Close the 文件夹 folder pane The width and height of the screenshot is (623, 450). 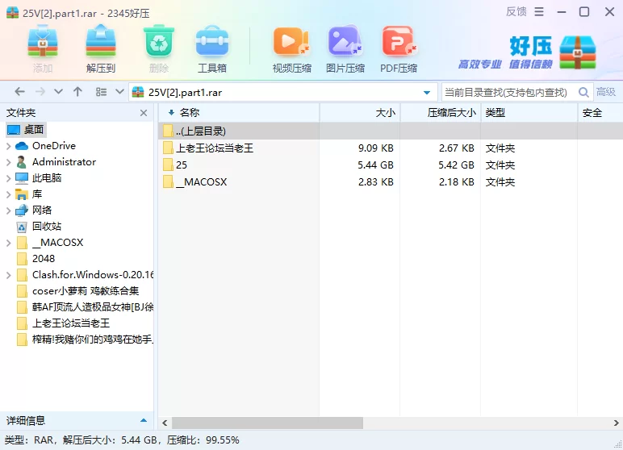[144, 113]
